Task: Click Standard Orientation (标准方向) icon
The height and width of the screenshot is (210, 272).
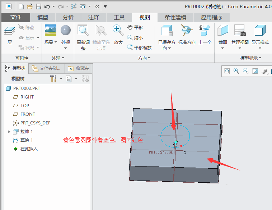Action: tap(187, 31)
